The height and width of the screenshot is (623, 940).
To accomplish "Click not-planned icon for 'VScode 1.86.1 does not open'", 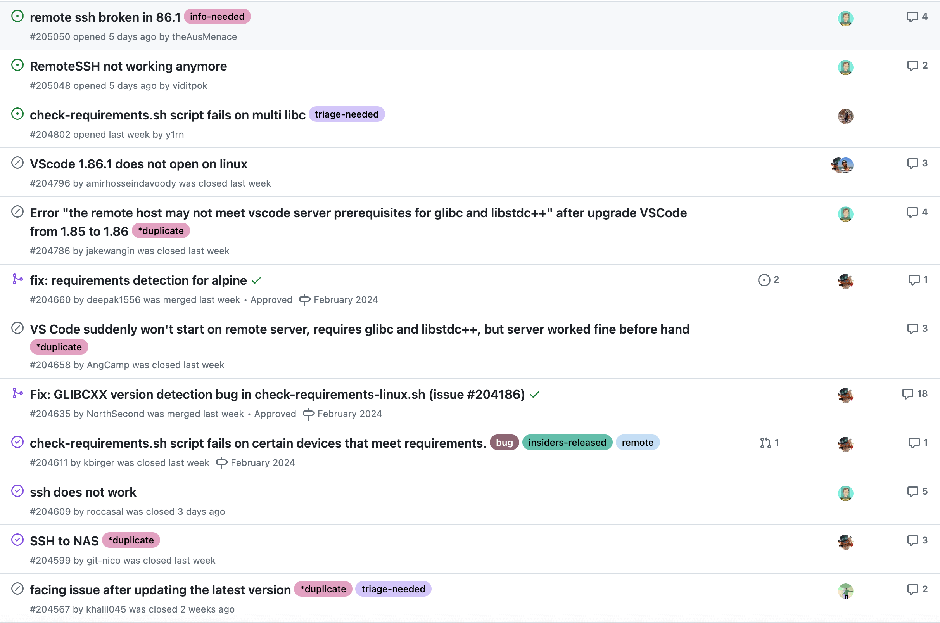I will pos(17,163).
